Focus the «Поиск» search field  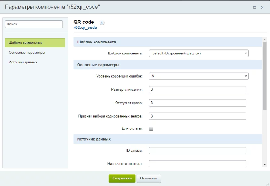pyautogui.click(x=34, y=24)
